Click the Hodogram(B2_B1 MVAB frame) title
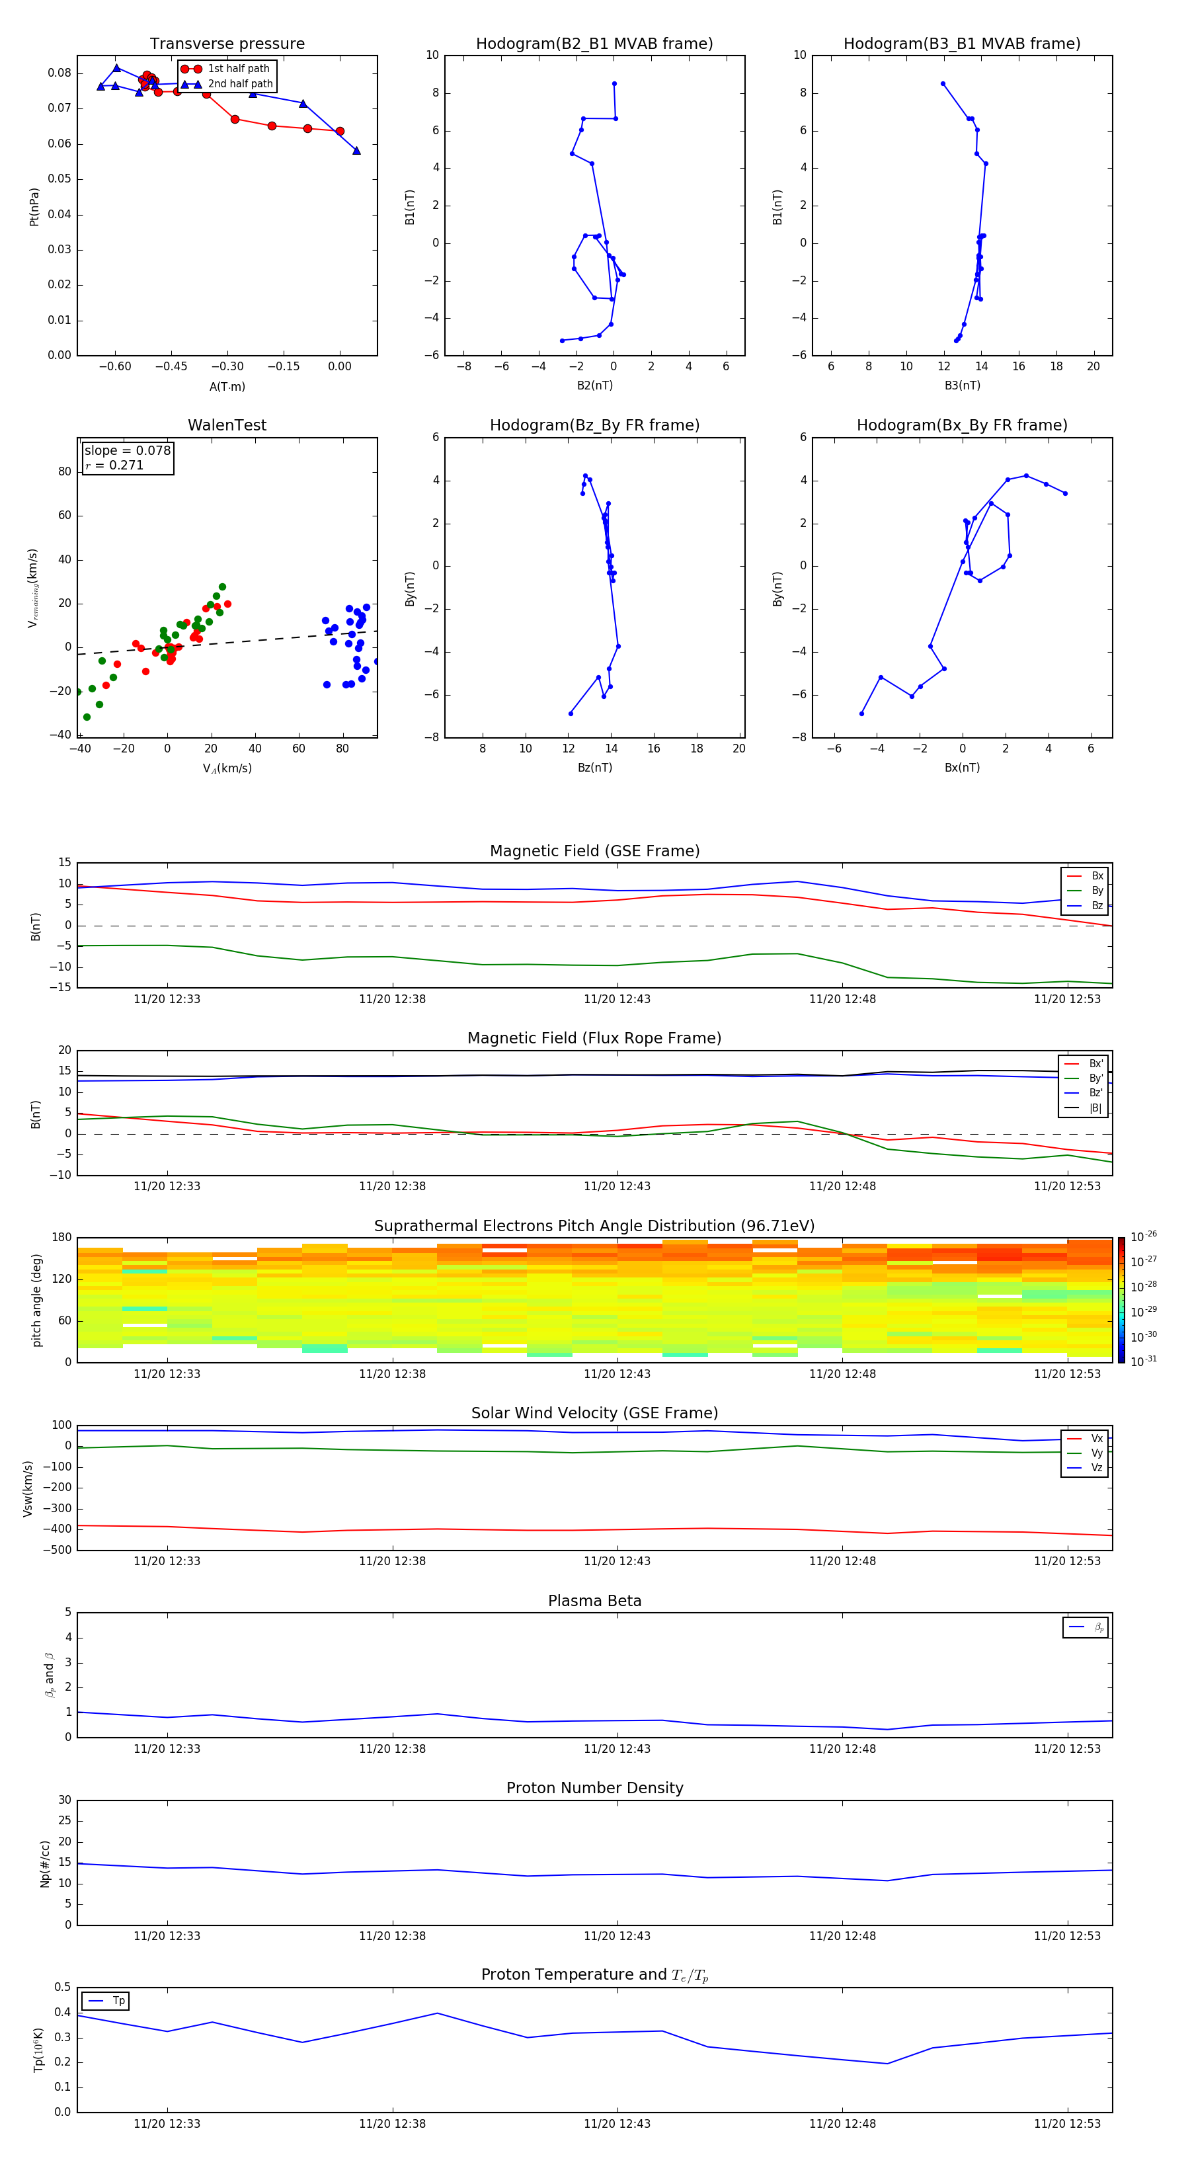This screenshot has height=2182, width=1190. click(x=594, y=44)
